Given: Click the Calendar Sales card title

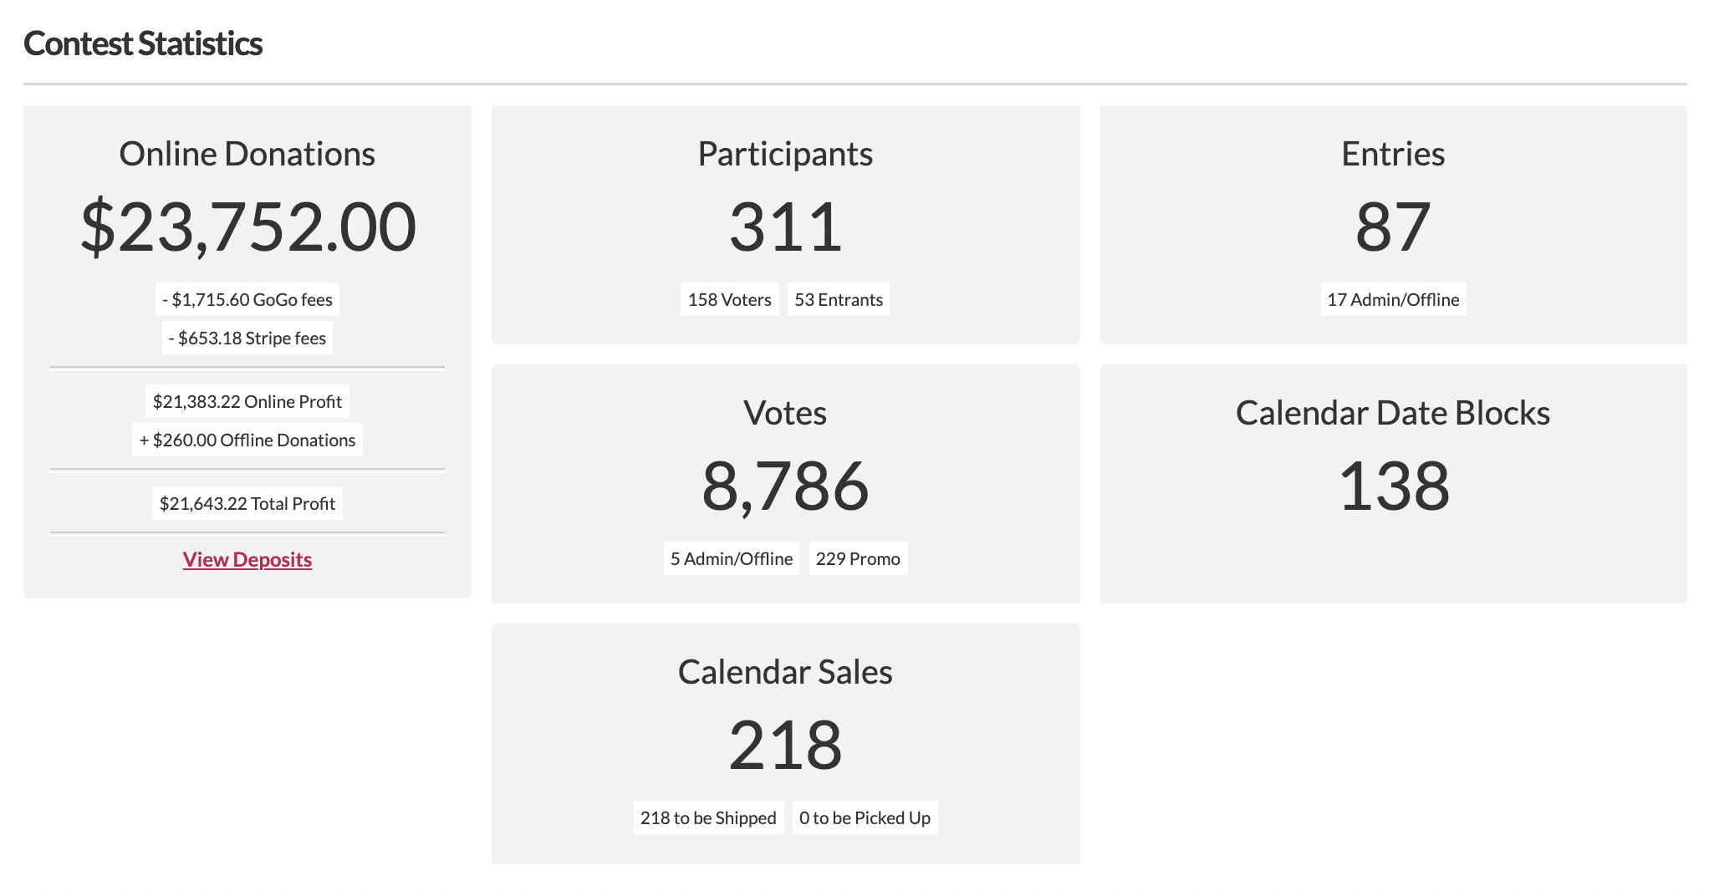Looking at the screenshot, I should coord(785,672).
